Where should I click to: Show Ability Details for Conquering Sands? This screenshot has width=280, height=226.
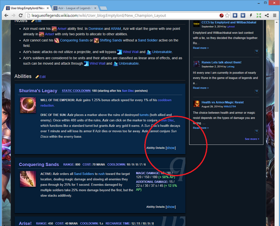click(171, 207)
